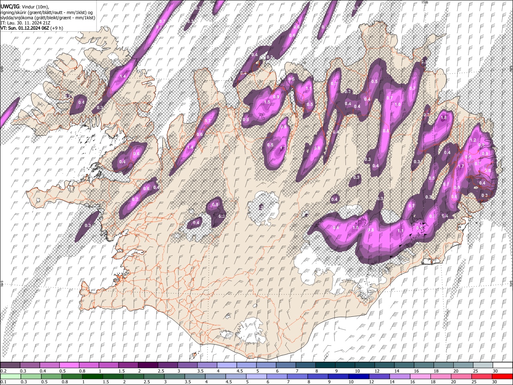The width and height of the screenshot is (513, 385).
Task: Pick the pale grey upper-row swatch at 25
Action: click(483, 365)
